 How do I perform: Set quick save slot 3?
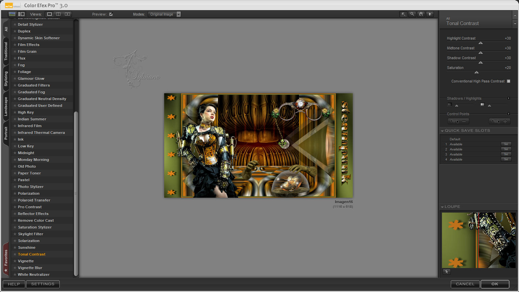click(506, 154)
